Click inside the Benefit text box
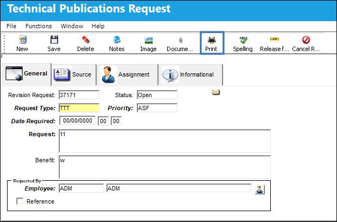This screenshot has width=337, height=222. tap(164, 167)
